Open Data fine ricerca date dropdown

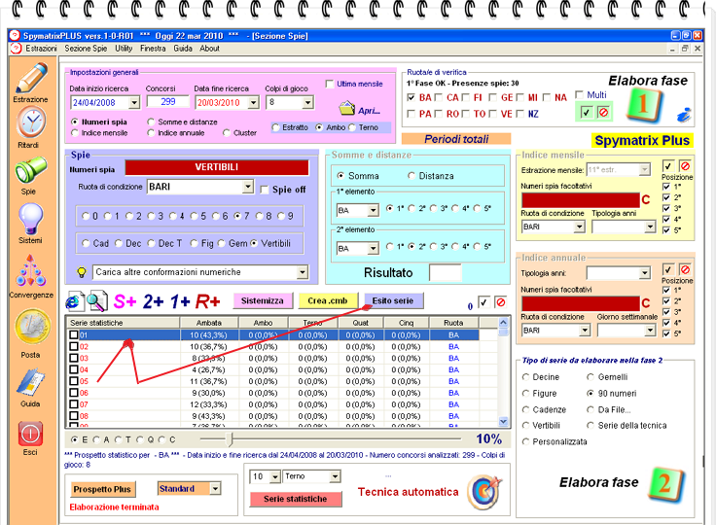pos(254,102)
